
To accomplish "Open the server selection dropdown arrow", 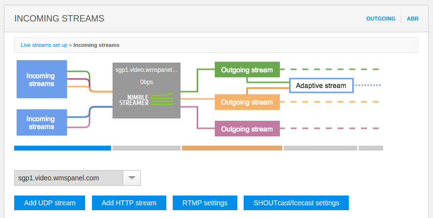I will 132,178.
